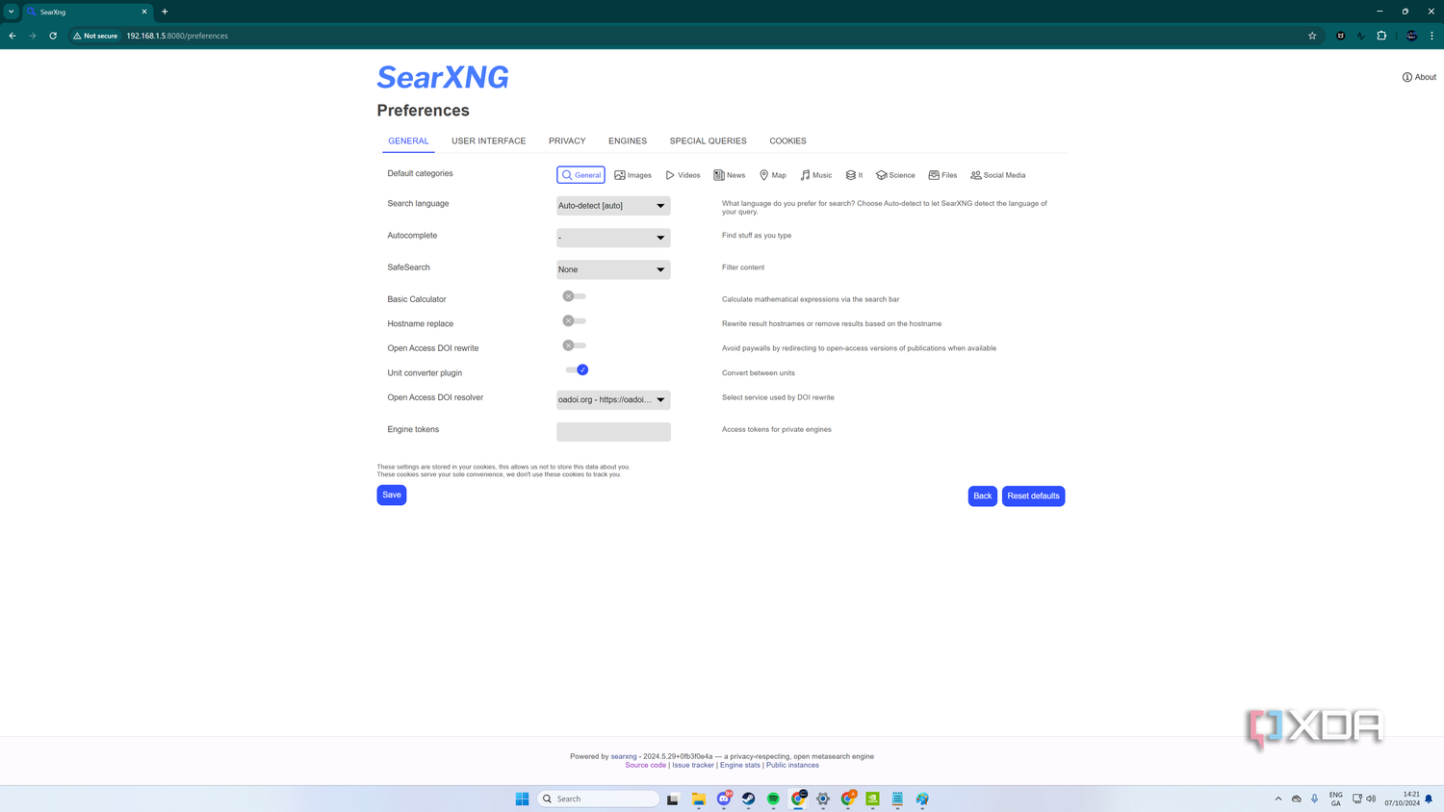
Task: Click the Save button
Action: 392,495
